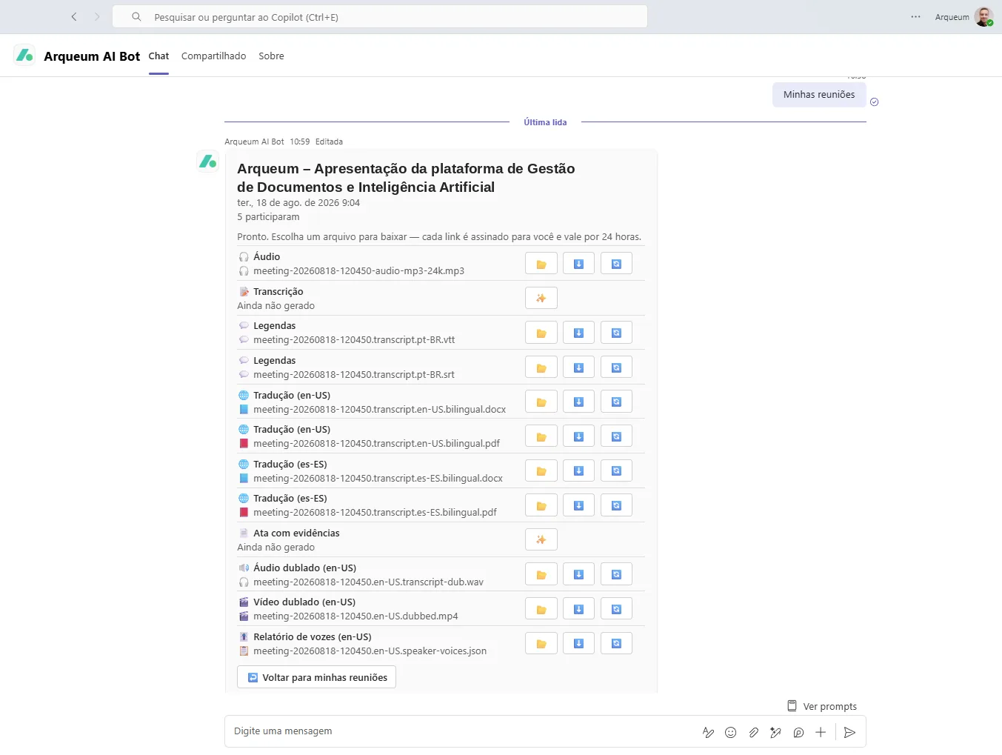Download the es-ES.bilingual.docx file

click(x=578, y=470)
